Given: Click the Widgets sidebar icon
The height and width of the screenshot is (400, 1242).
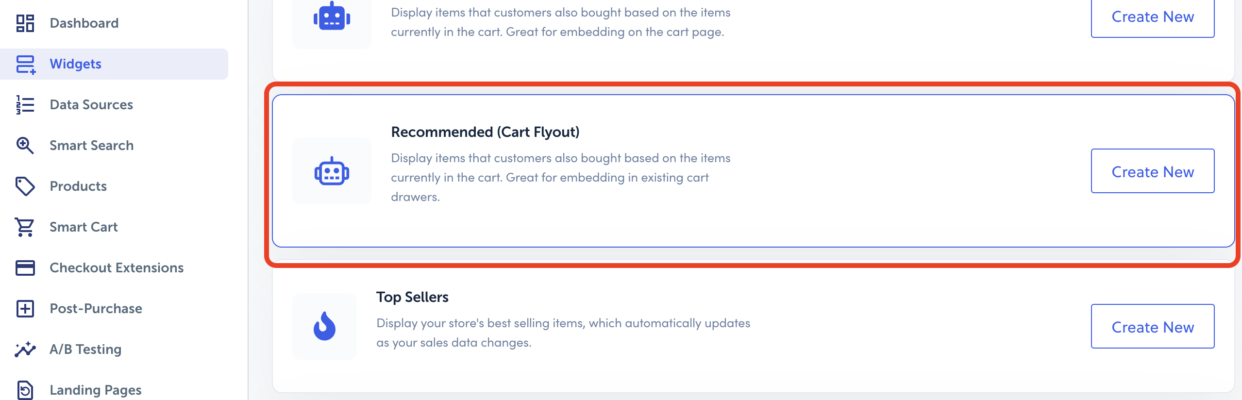Looking at the screenshot, I should pyautogui.click(x=25, y=64).
